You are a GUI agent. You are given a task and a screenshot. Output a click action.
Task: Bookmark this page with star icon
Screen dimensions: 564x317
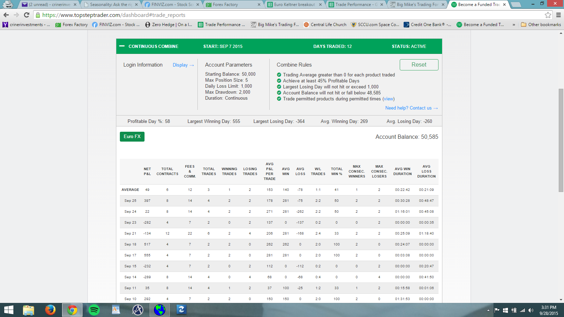tap(548, 15)
